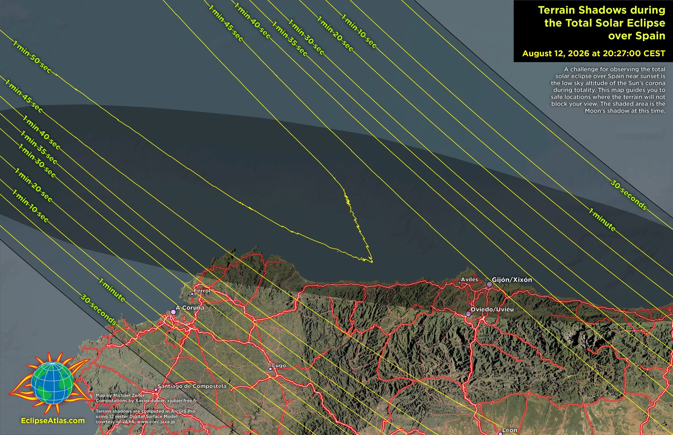Screen dimensions: 673x435
Task: Click the Gijón/Xixón city marker dot
Action: [489, 284]
